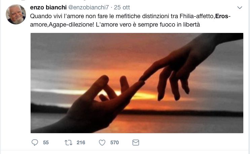Send tweet via the envelope message icon
Screen dimensions: 250x154
click(x=136, y=143)
